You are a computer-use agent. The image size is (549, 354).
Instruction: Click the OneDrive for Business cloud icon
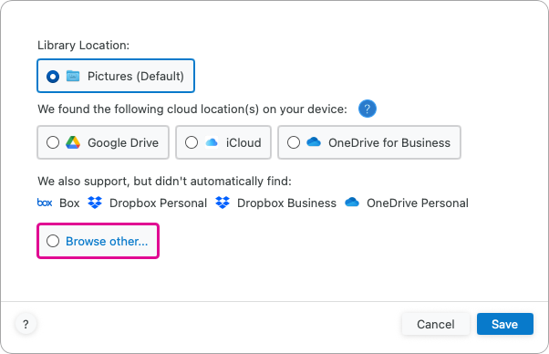click(314, 141)
